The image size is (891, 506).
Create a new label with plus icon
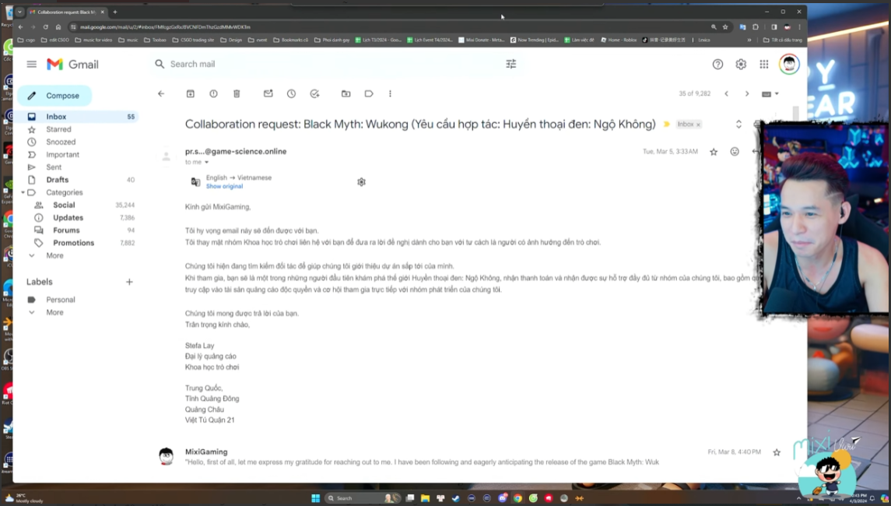[129, 282]
